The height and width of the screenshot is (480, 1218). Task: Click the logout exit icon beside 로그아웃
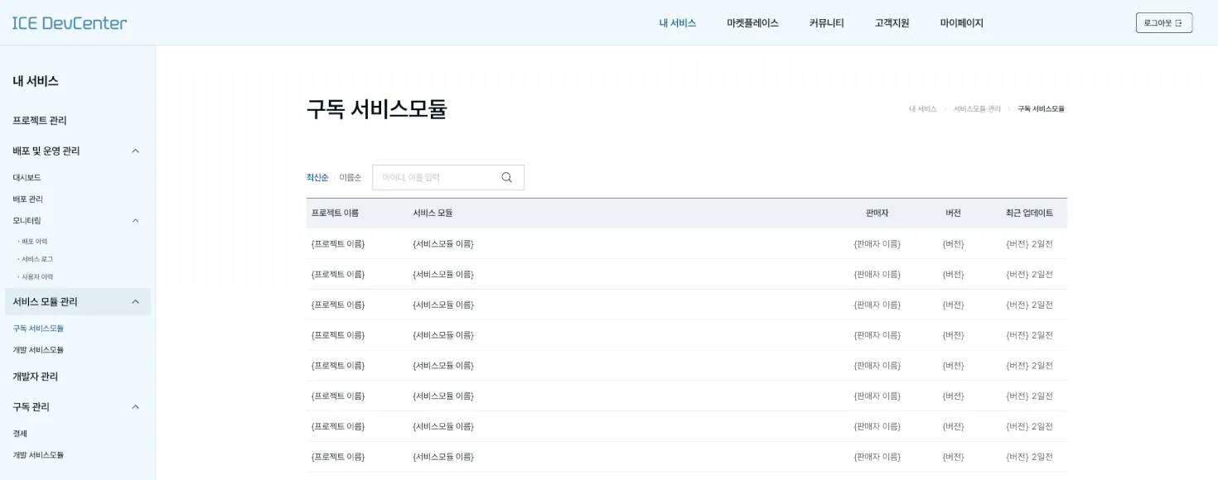point(1180,22)
